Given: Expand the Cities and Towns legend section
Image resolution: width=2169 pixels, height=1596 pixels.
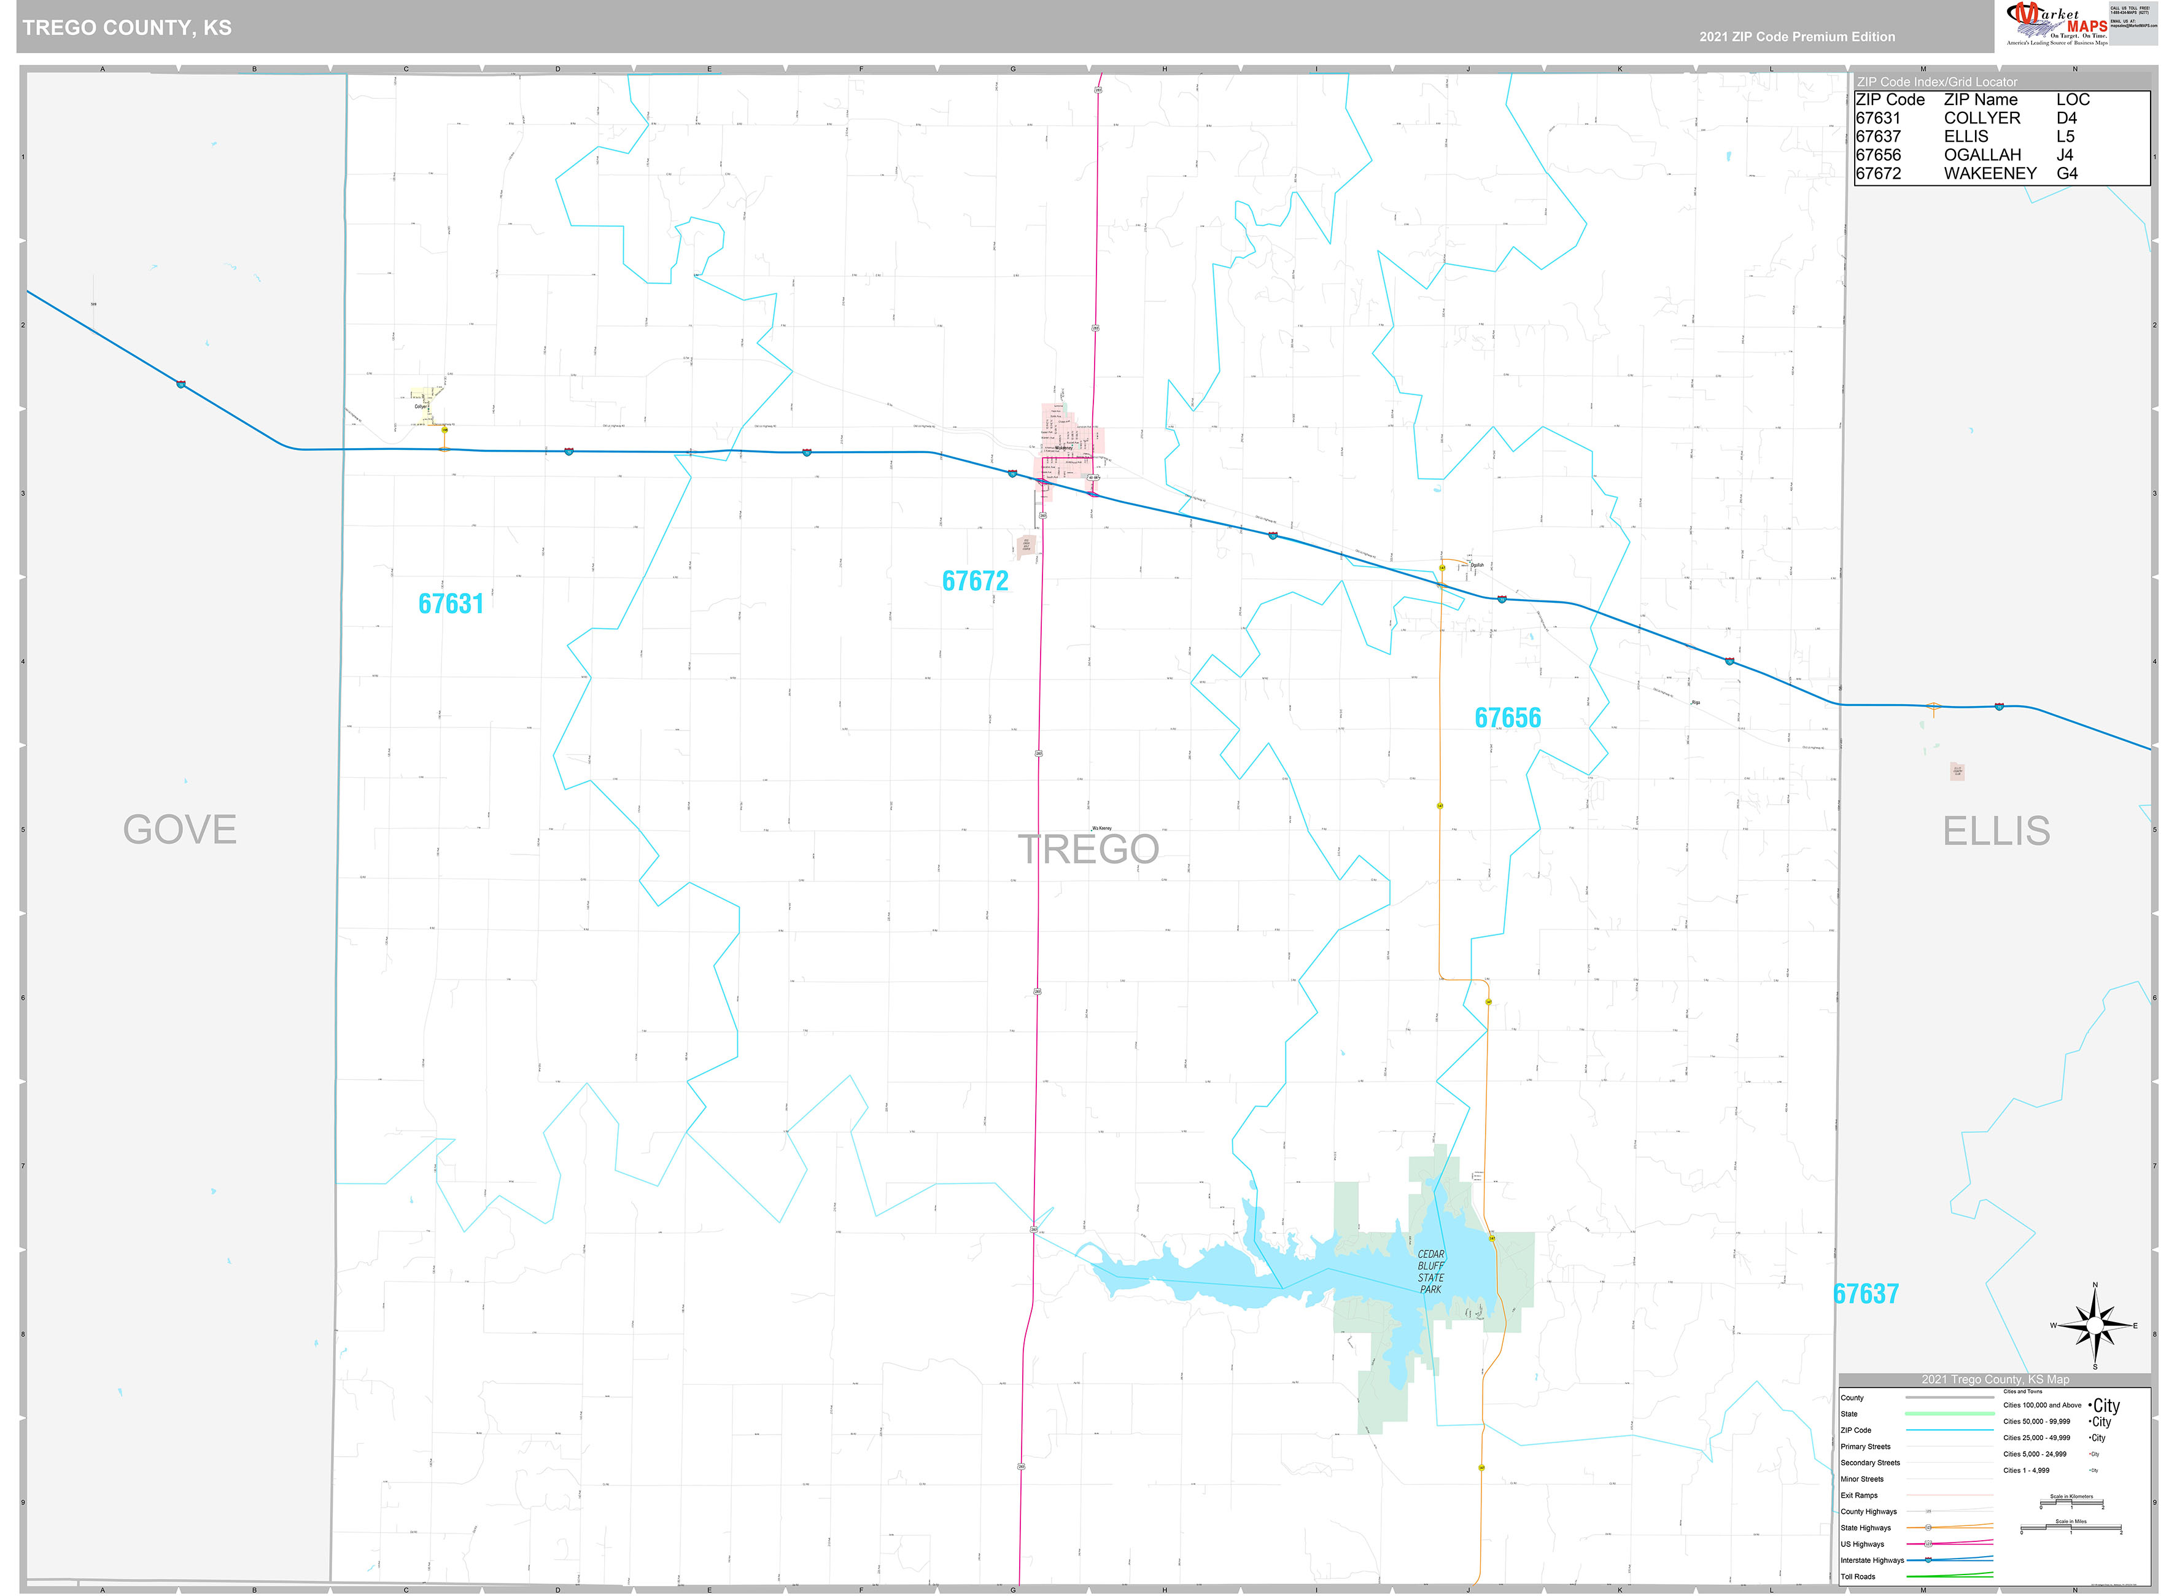Looking at the screenshot, I should 2023,1391.
